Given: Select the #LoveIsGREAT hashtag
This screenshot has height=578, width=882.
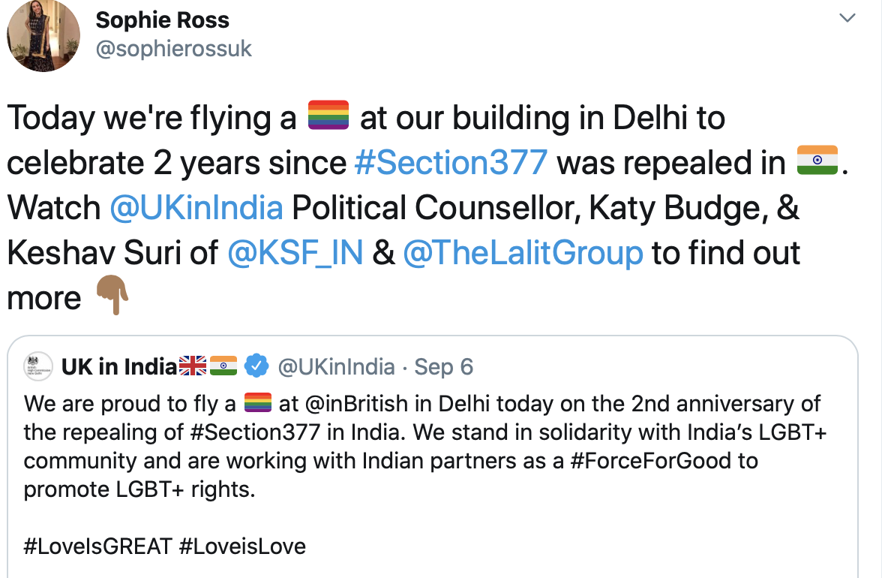Looking at the screenshot, I should (x=98, y=546).
